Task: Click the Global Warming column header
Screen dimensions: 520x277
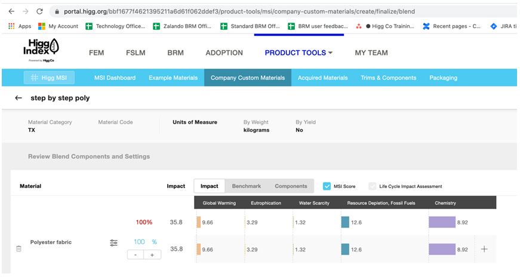Action: [219, 203]
